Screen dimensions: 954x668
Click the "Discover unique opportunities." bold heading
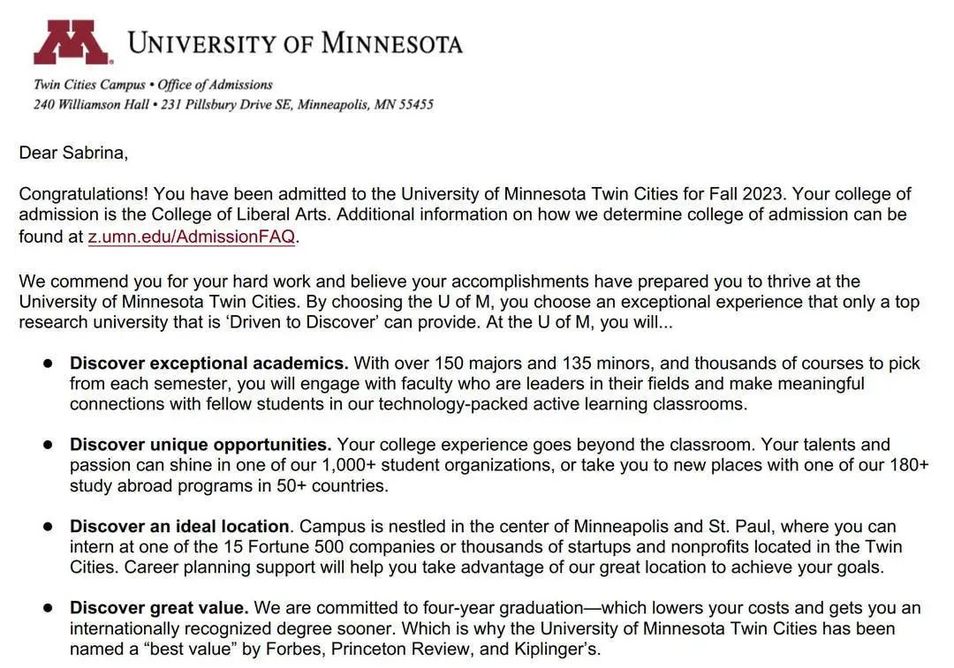(x=201, y=445)
